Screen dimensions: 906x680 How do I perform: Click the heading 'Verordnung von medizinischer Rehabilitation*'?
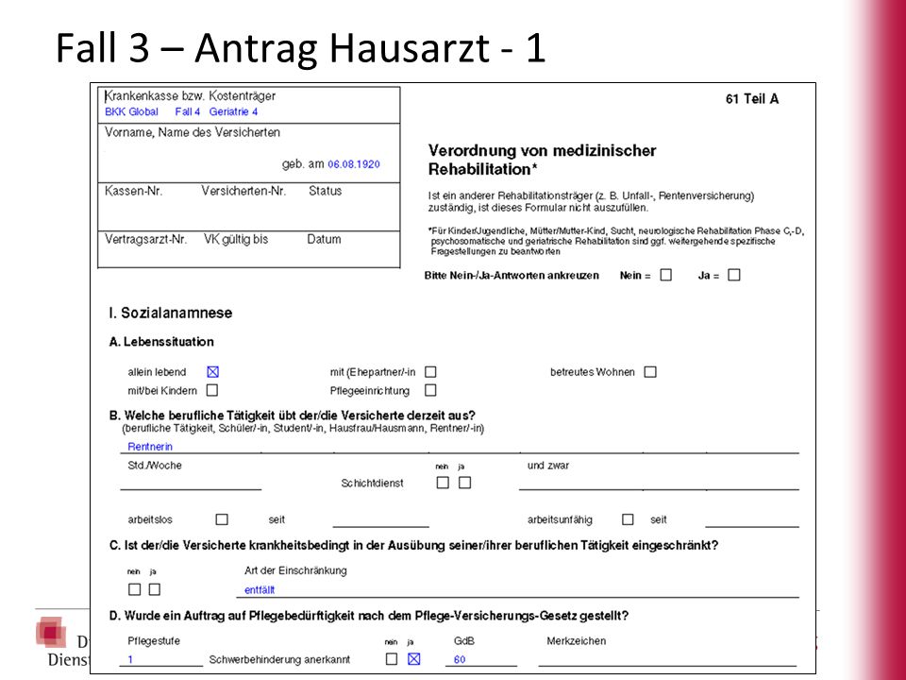coord(542,160)
